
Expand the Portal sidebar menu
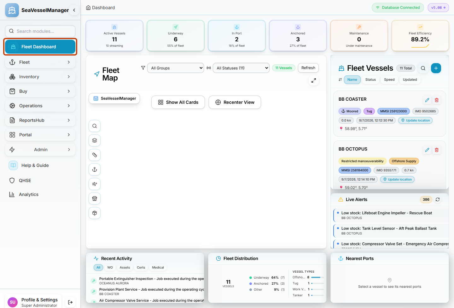click(40, 135)
